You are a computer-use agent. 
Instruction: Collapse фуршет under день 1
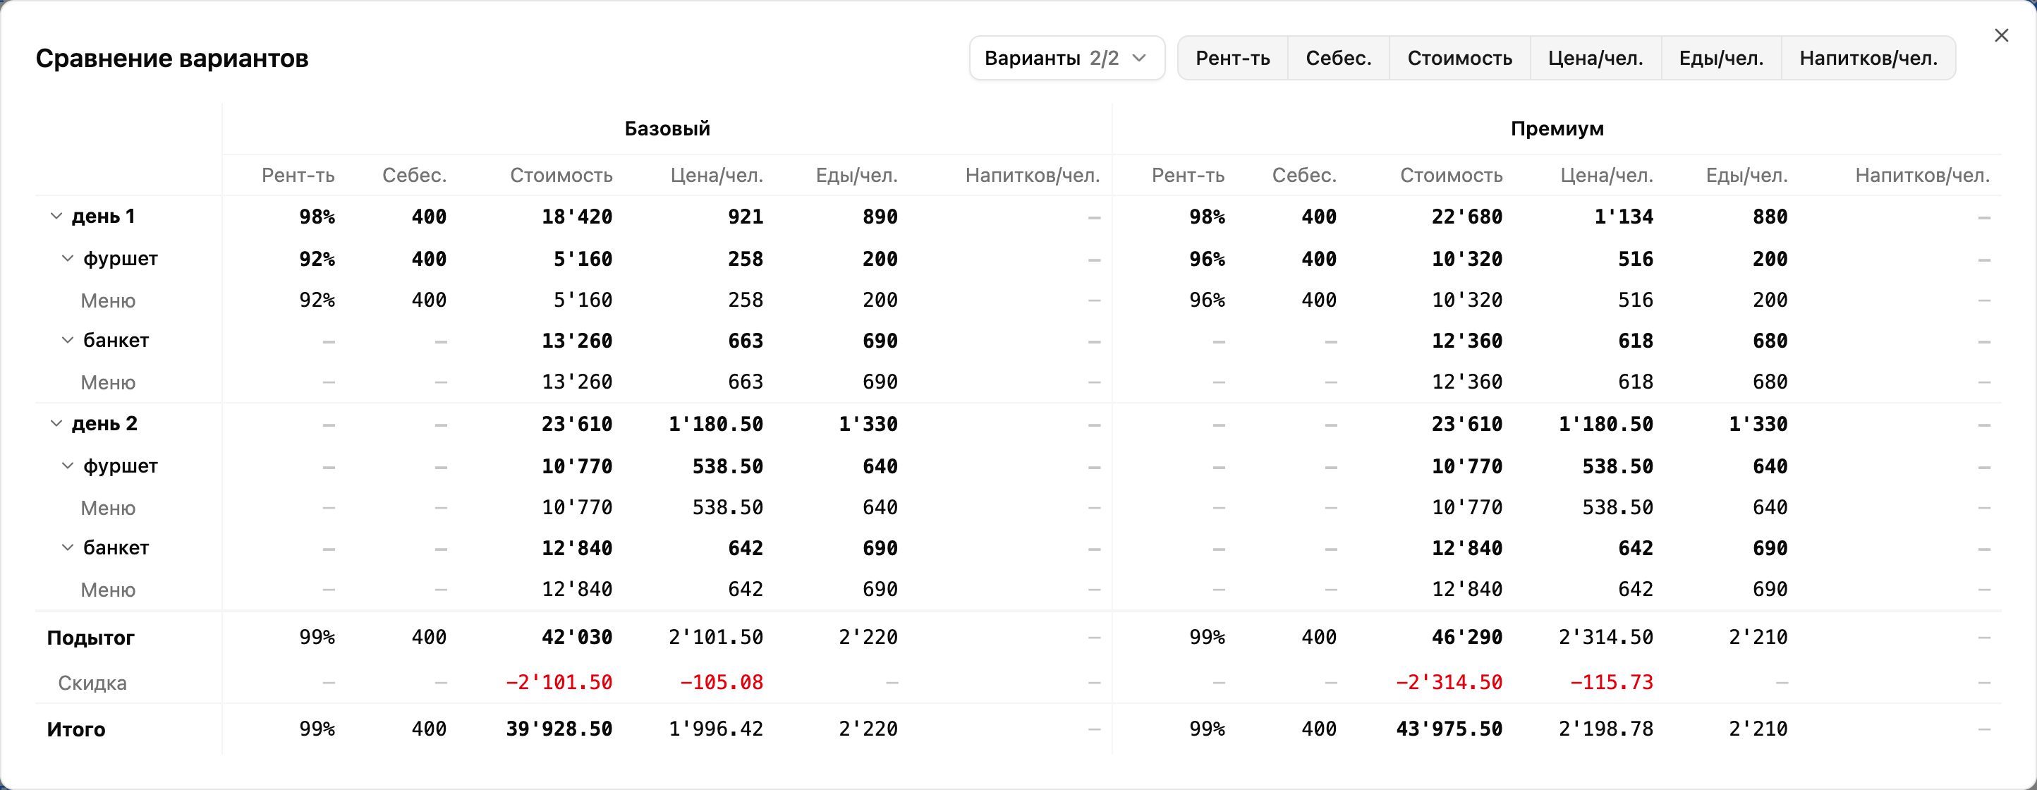(x=68, y=259)
